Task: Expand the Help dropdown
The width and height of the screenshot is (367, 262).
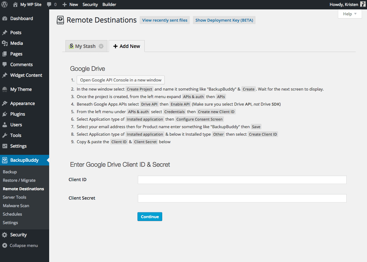Action: tap(350, 14)
